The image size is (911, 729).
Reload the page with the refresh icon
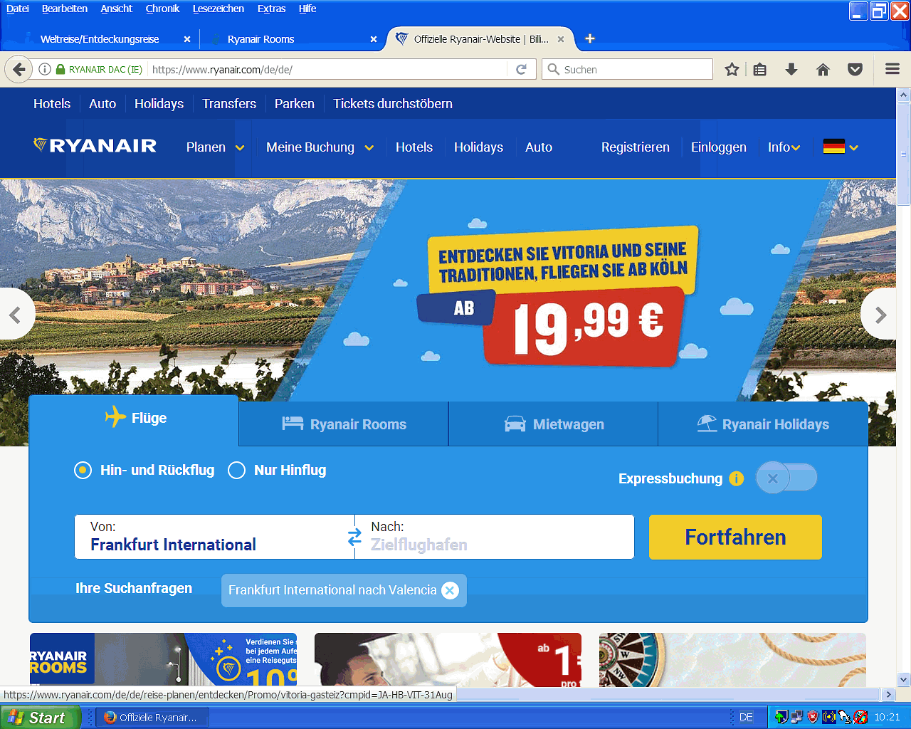521,69
